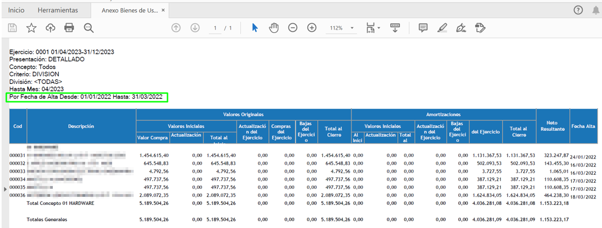Select the highlighter pen tool
The width and height of the screenshot is (602, 228).
442,28
